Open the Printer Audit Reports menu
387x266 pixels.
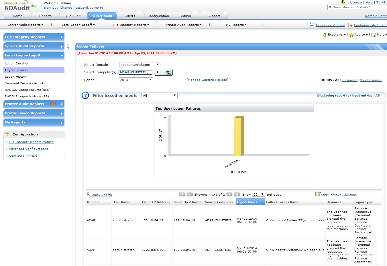183,25
